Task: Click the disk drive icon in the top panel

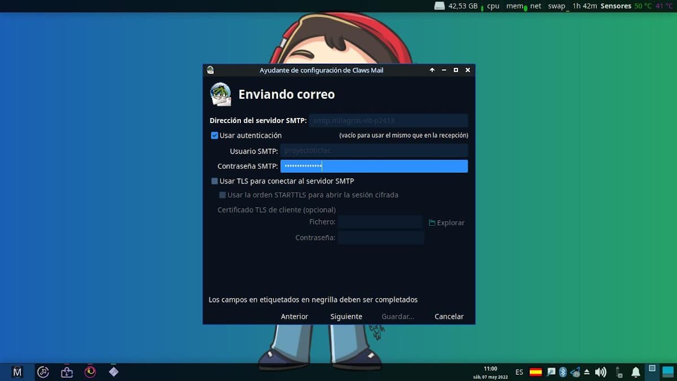Action: point(439,6)
